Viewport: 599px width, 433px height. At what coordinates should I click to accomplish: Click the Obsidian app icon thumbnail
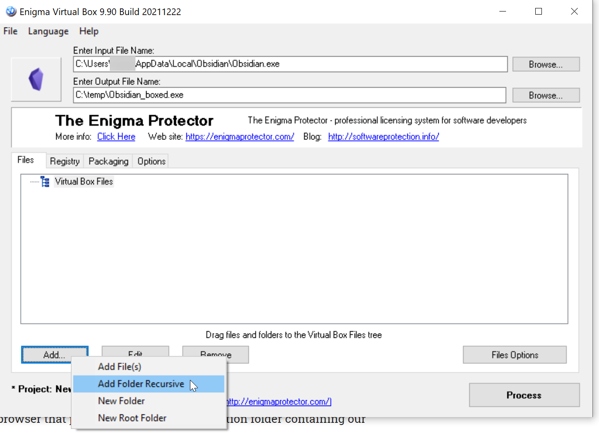[36, 80]
